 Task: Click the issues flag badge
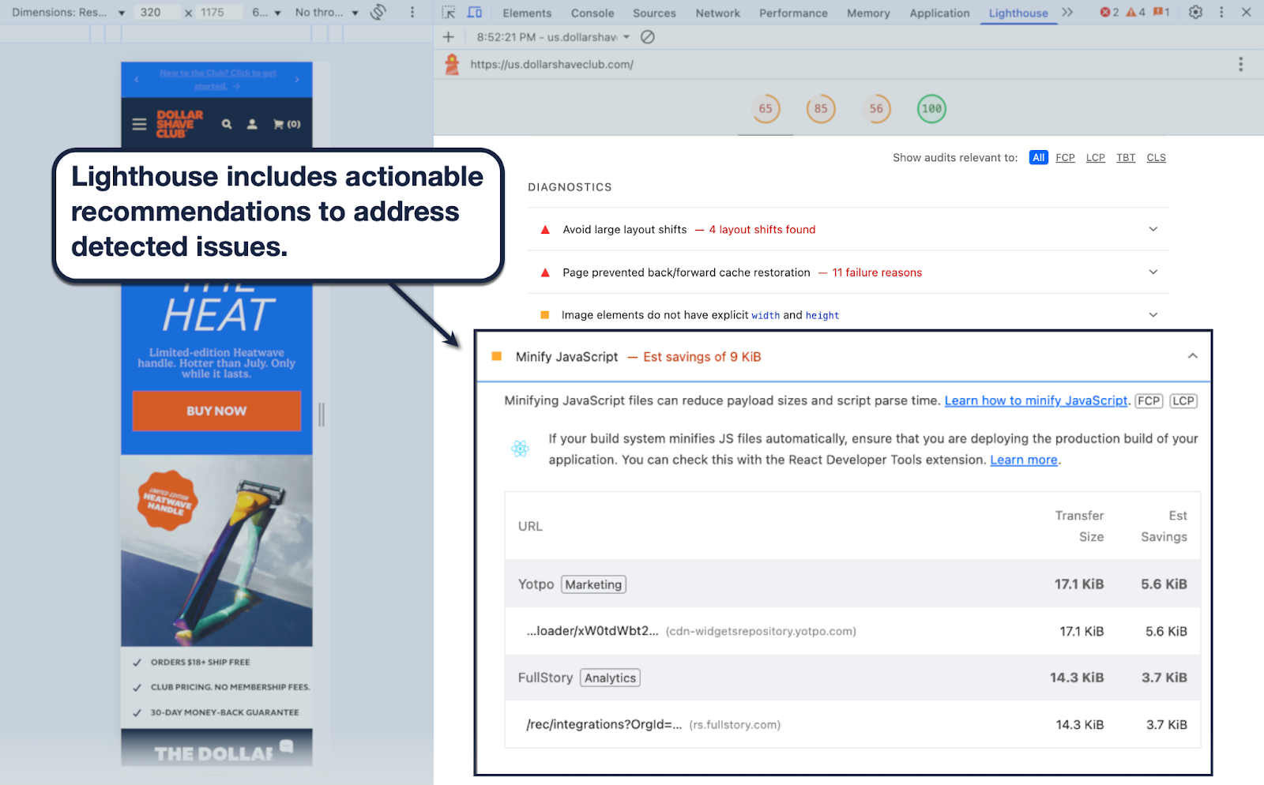click(x=1161, y=13)
